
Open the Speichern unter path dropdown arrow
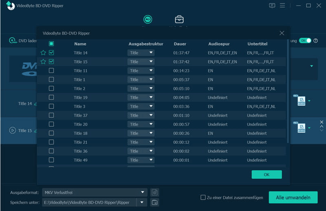point(142,202)
